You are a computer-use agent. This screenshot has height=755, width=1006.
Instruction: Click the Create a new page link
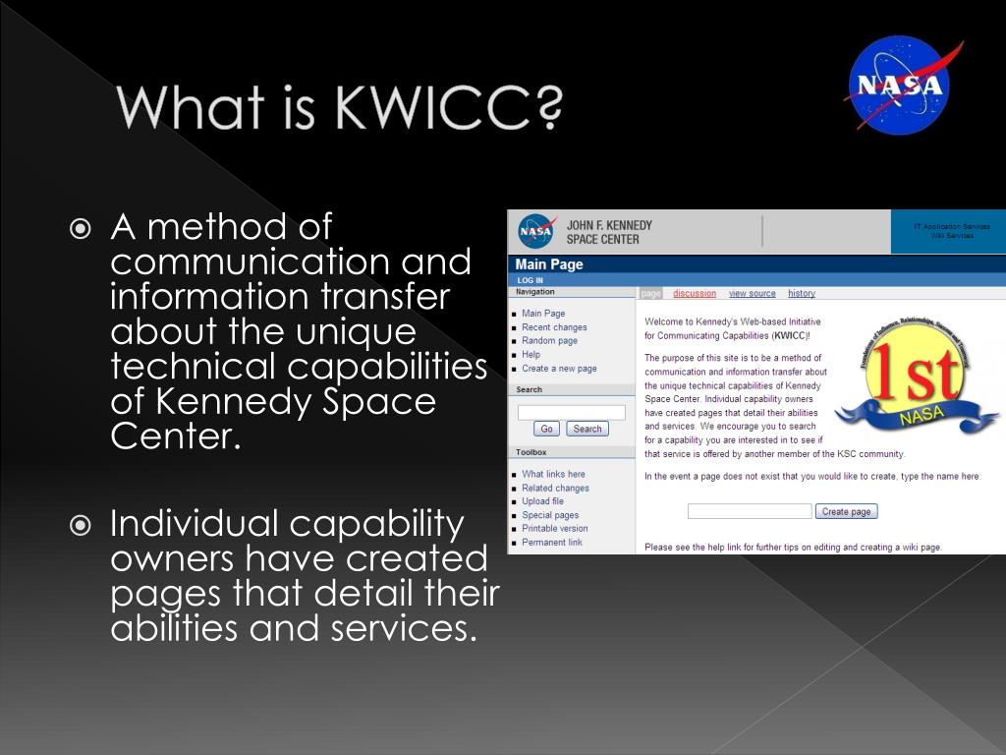click(x=559, y=369)
